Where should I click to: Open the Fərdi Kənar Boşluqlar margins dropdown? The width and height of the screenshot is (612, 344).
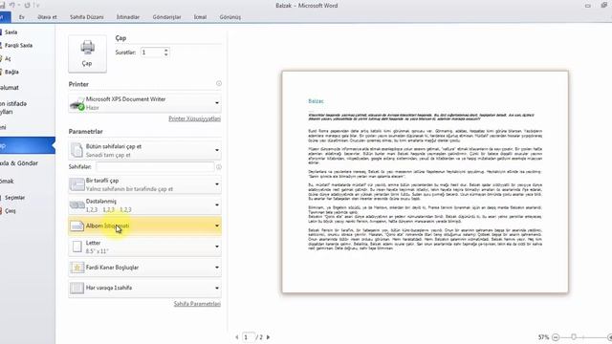(x=144, y=268)
